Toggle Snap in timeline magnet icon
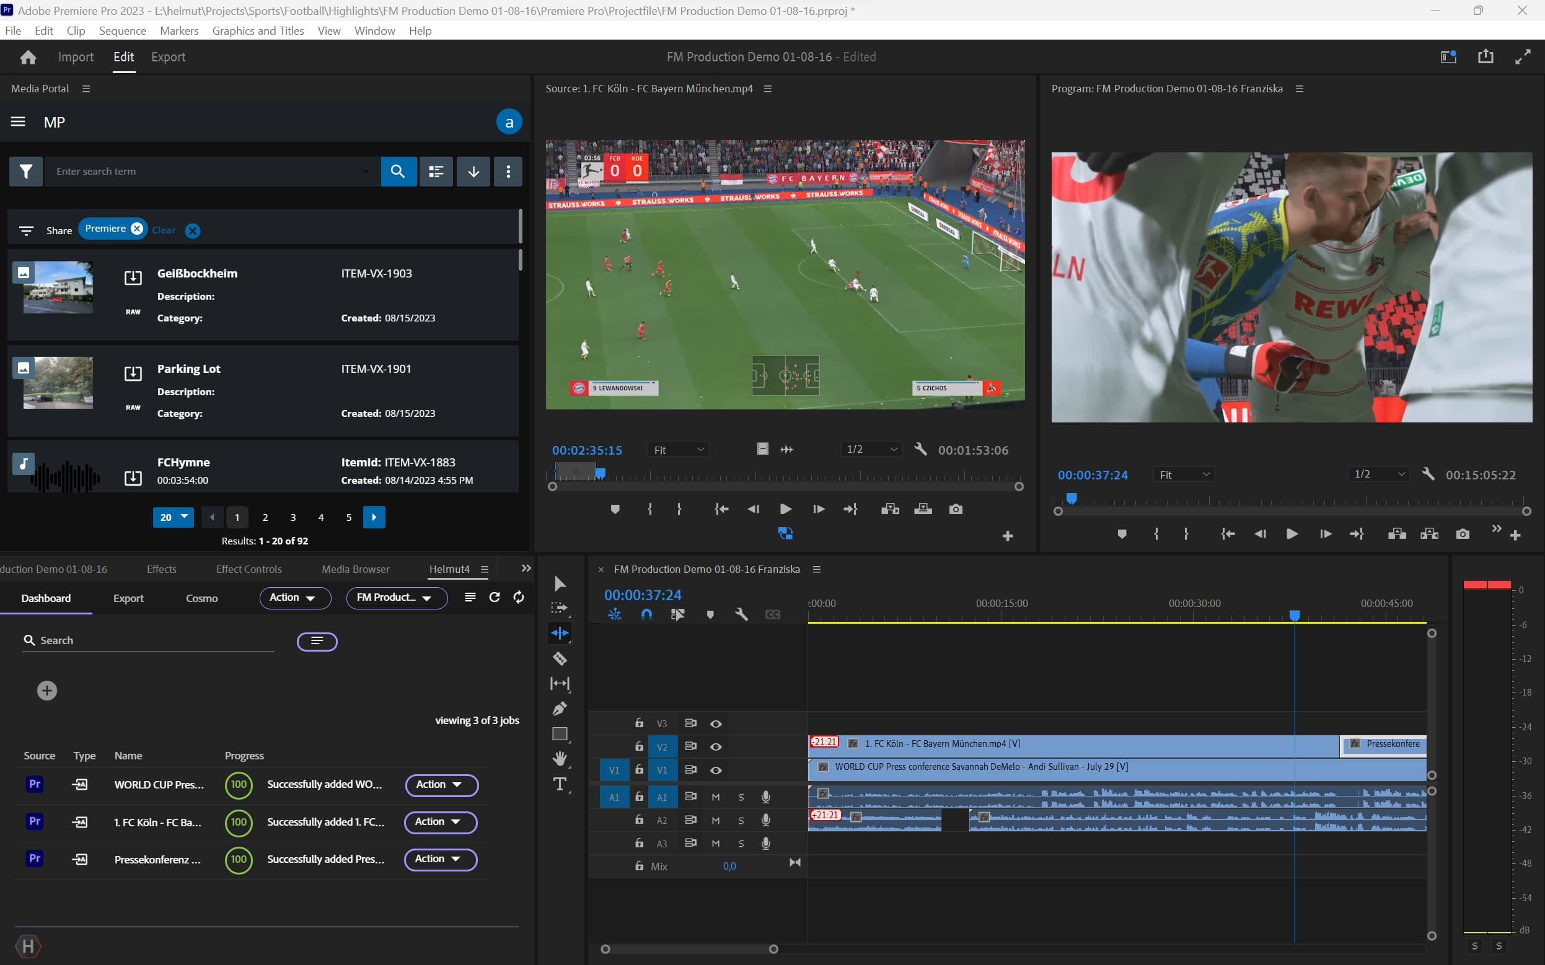Image resolution: width=1545 pixels, height=965 pixels. tap(646, 614)
